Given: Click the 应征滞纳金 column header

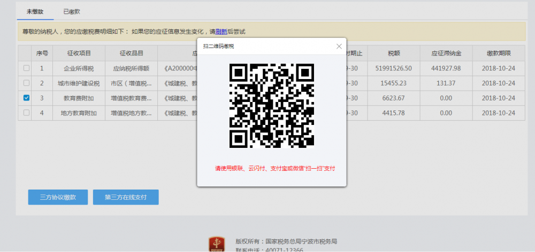Looking at the screenshot, I should [446, 53].
